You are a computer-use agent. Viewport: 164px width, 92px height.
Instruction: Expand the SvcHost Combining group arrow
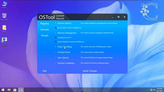(55, 63)
